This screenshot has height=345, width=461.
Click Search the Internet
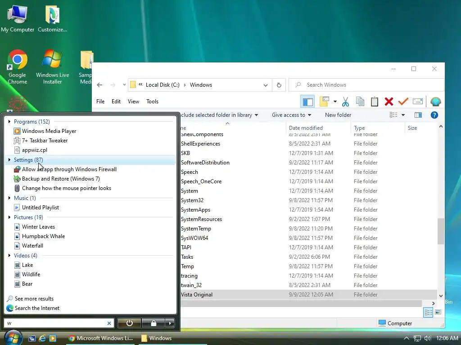37,308
